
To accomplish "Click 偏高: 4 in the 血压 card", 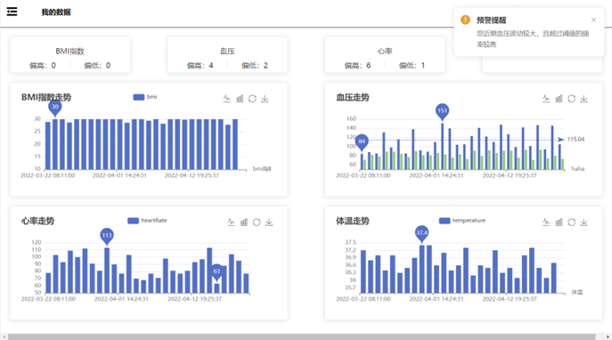I will [x=200, y=65].
